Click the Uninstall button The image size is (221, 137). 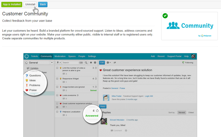click(30, 5)
